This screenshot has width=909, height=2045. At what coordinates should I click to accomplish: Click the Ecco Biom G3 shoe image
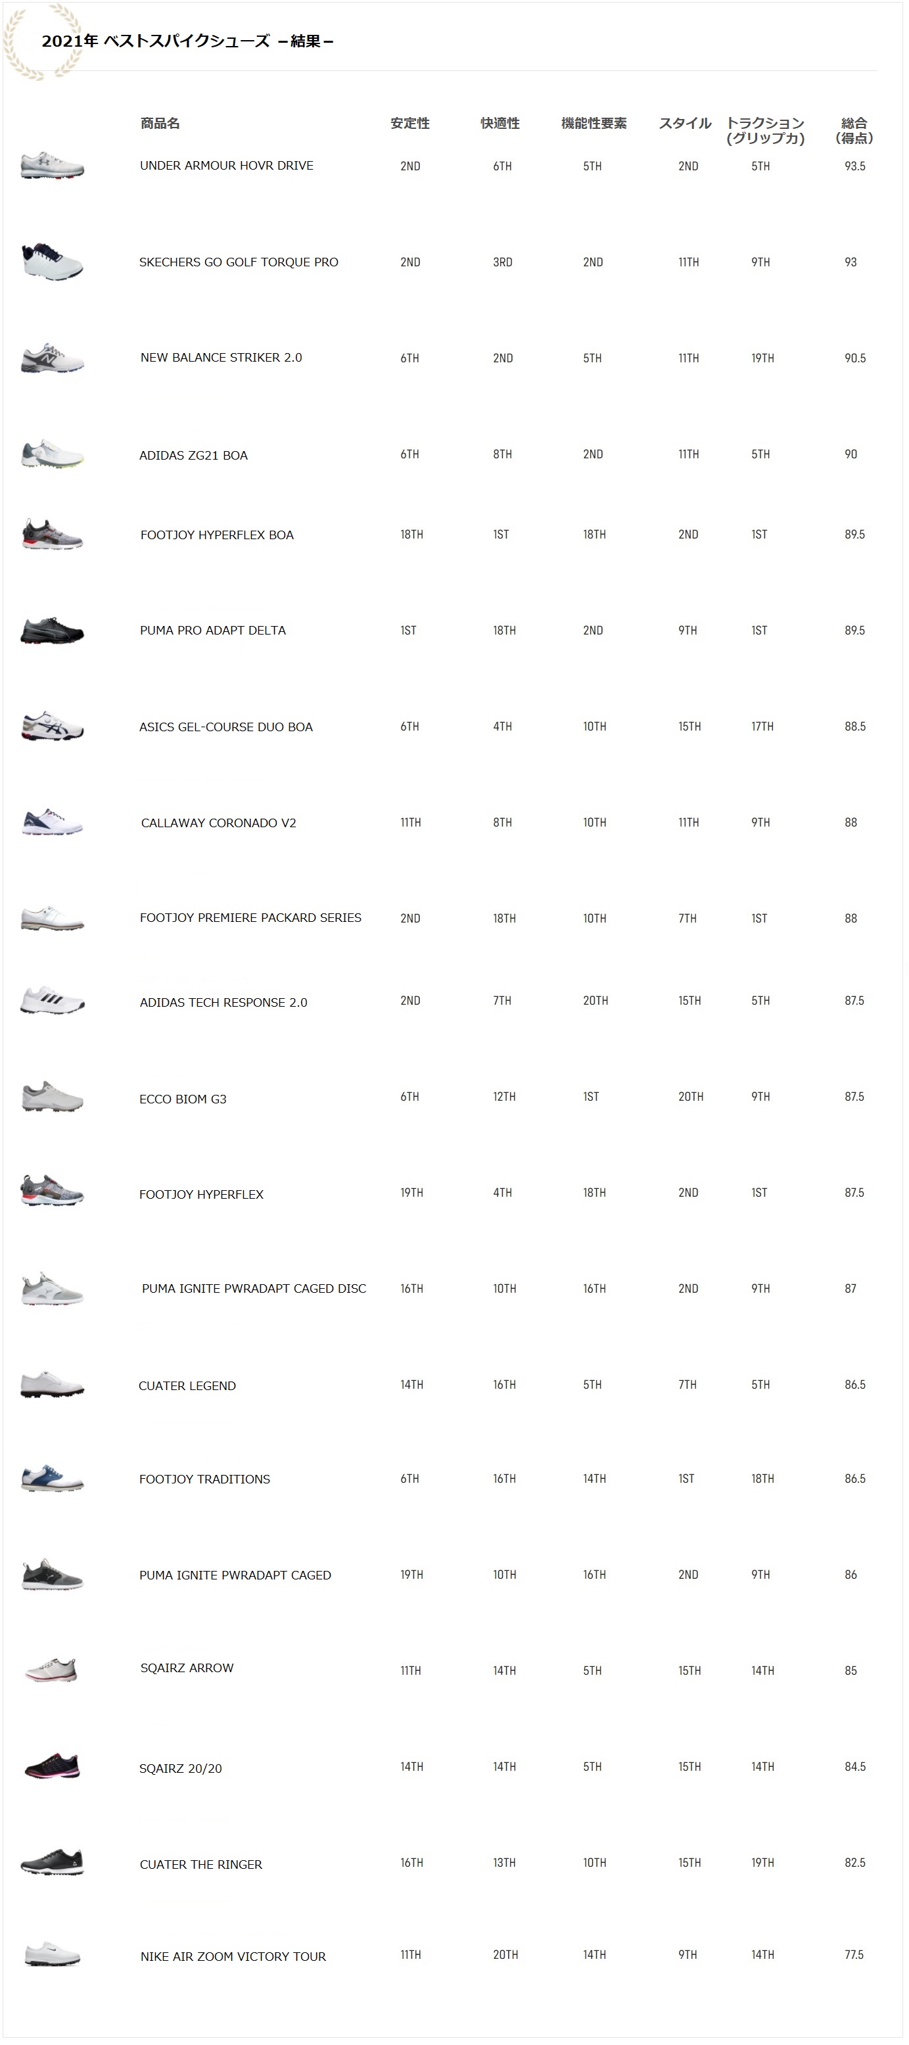tap(51, 1097)
